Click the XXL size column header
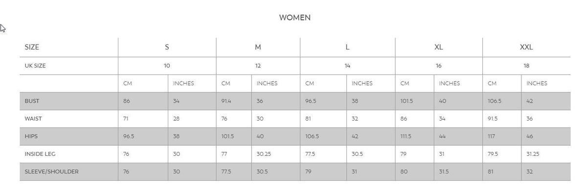The width and height of the screenshot is (587, 195). click(526, 47)
